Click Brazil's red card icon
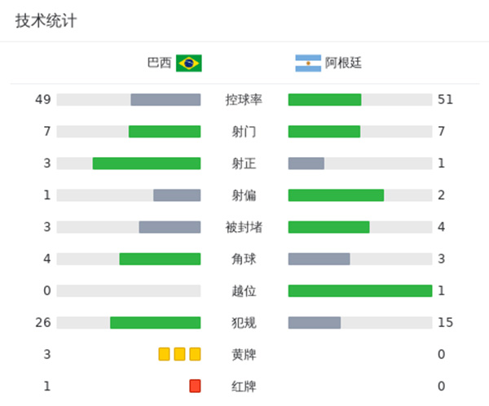Viewport: 489px width, 406px height. click(195, 386)
